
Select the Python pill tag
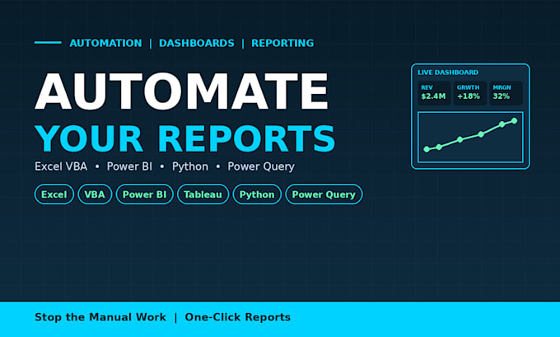coord(257,194)
